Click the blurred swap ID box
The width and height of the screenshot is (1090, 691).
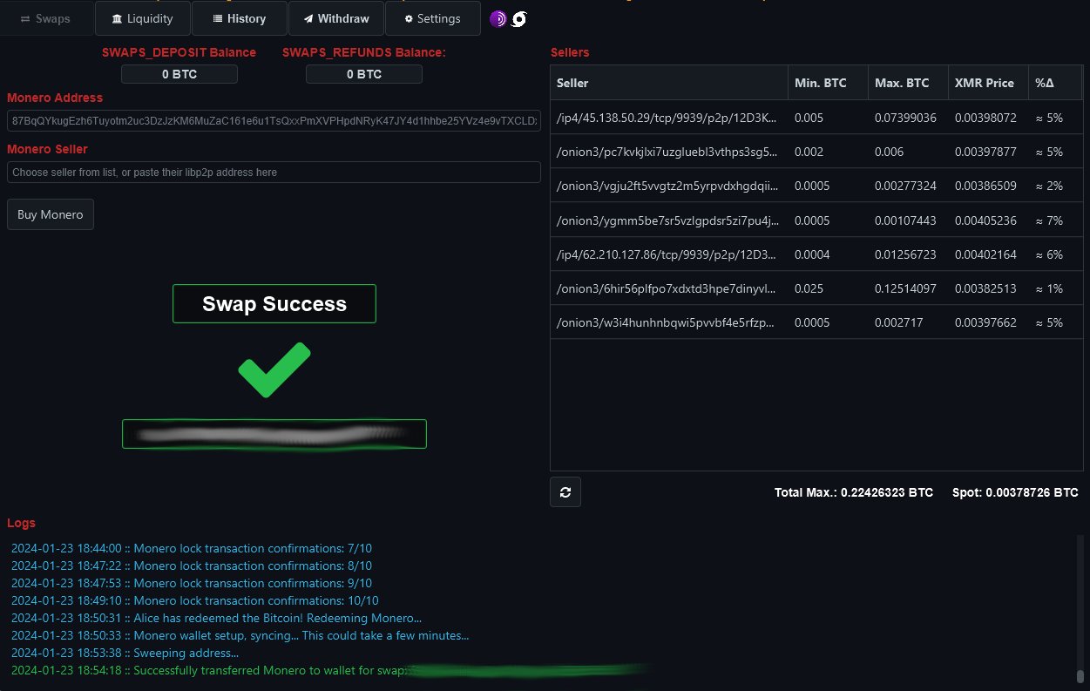click(274, 434)
